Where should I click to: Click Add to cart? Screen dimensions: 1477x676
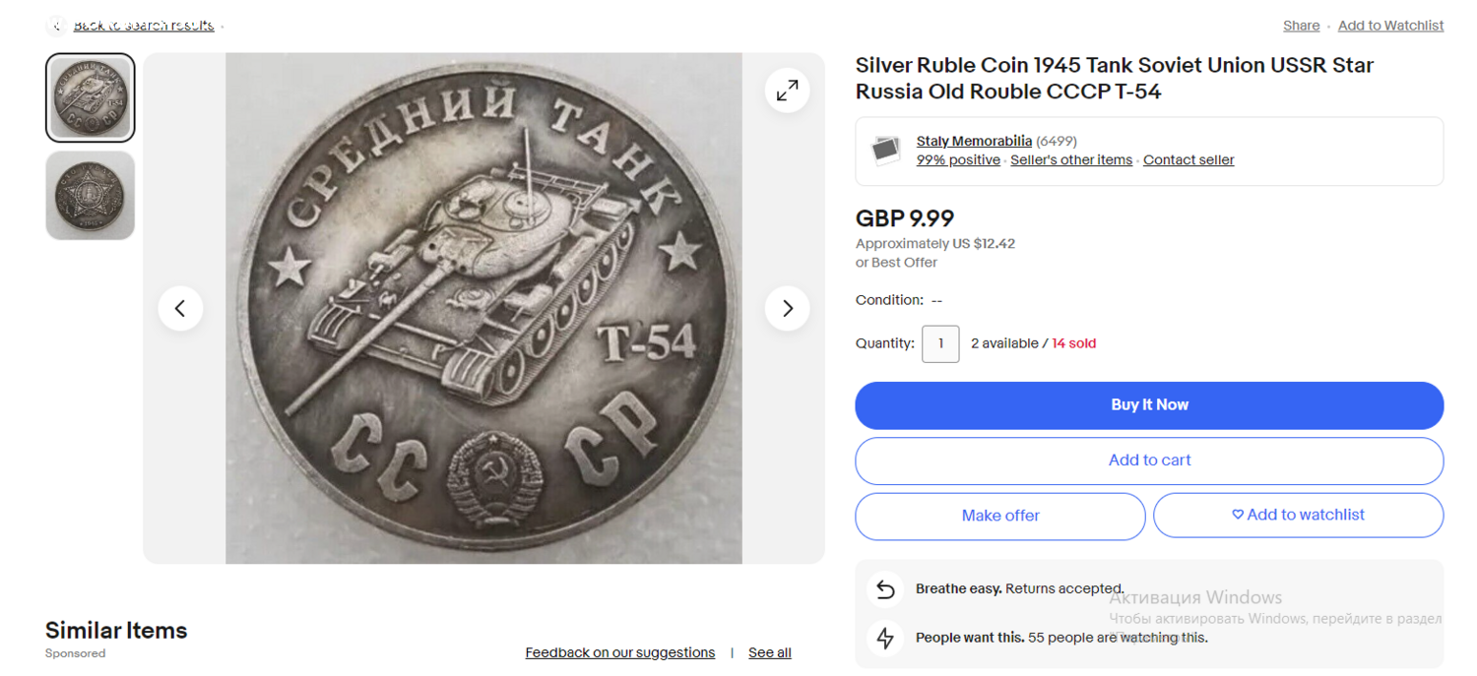pos(1149,461)
